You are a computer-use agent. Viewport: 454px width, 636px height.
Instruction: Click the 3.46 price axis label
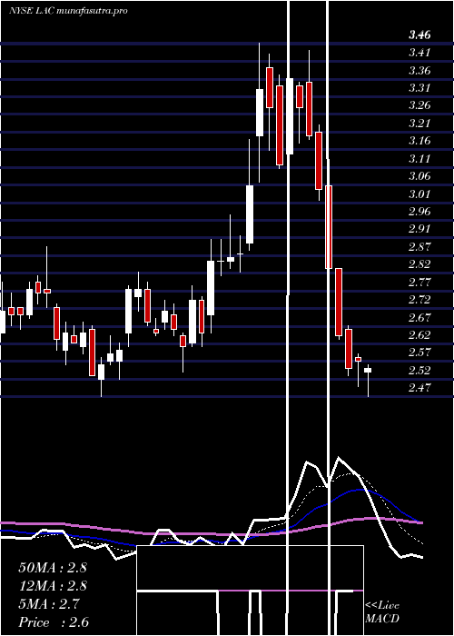point(419,35)
